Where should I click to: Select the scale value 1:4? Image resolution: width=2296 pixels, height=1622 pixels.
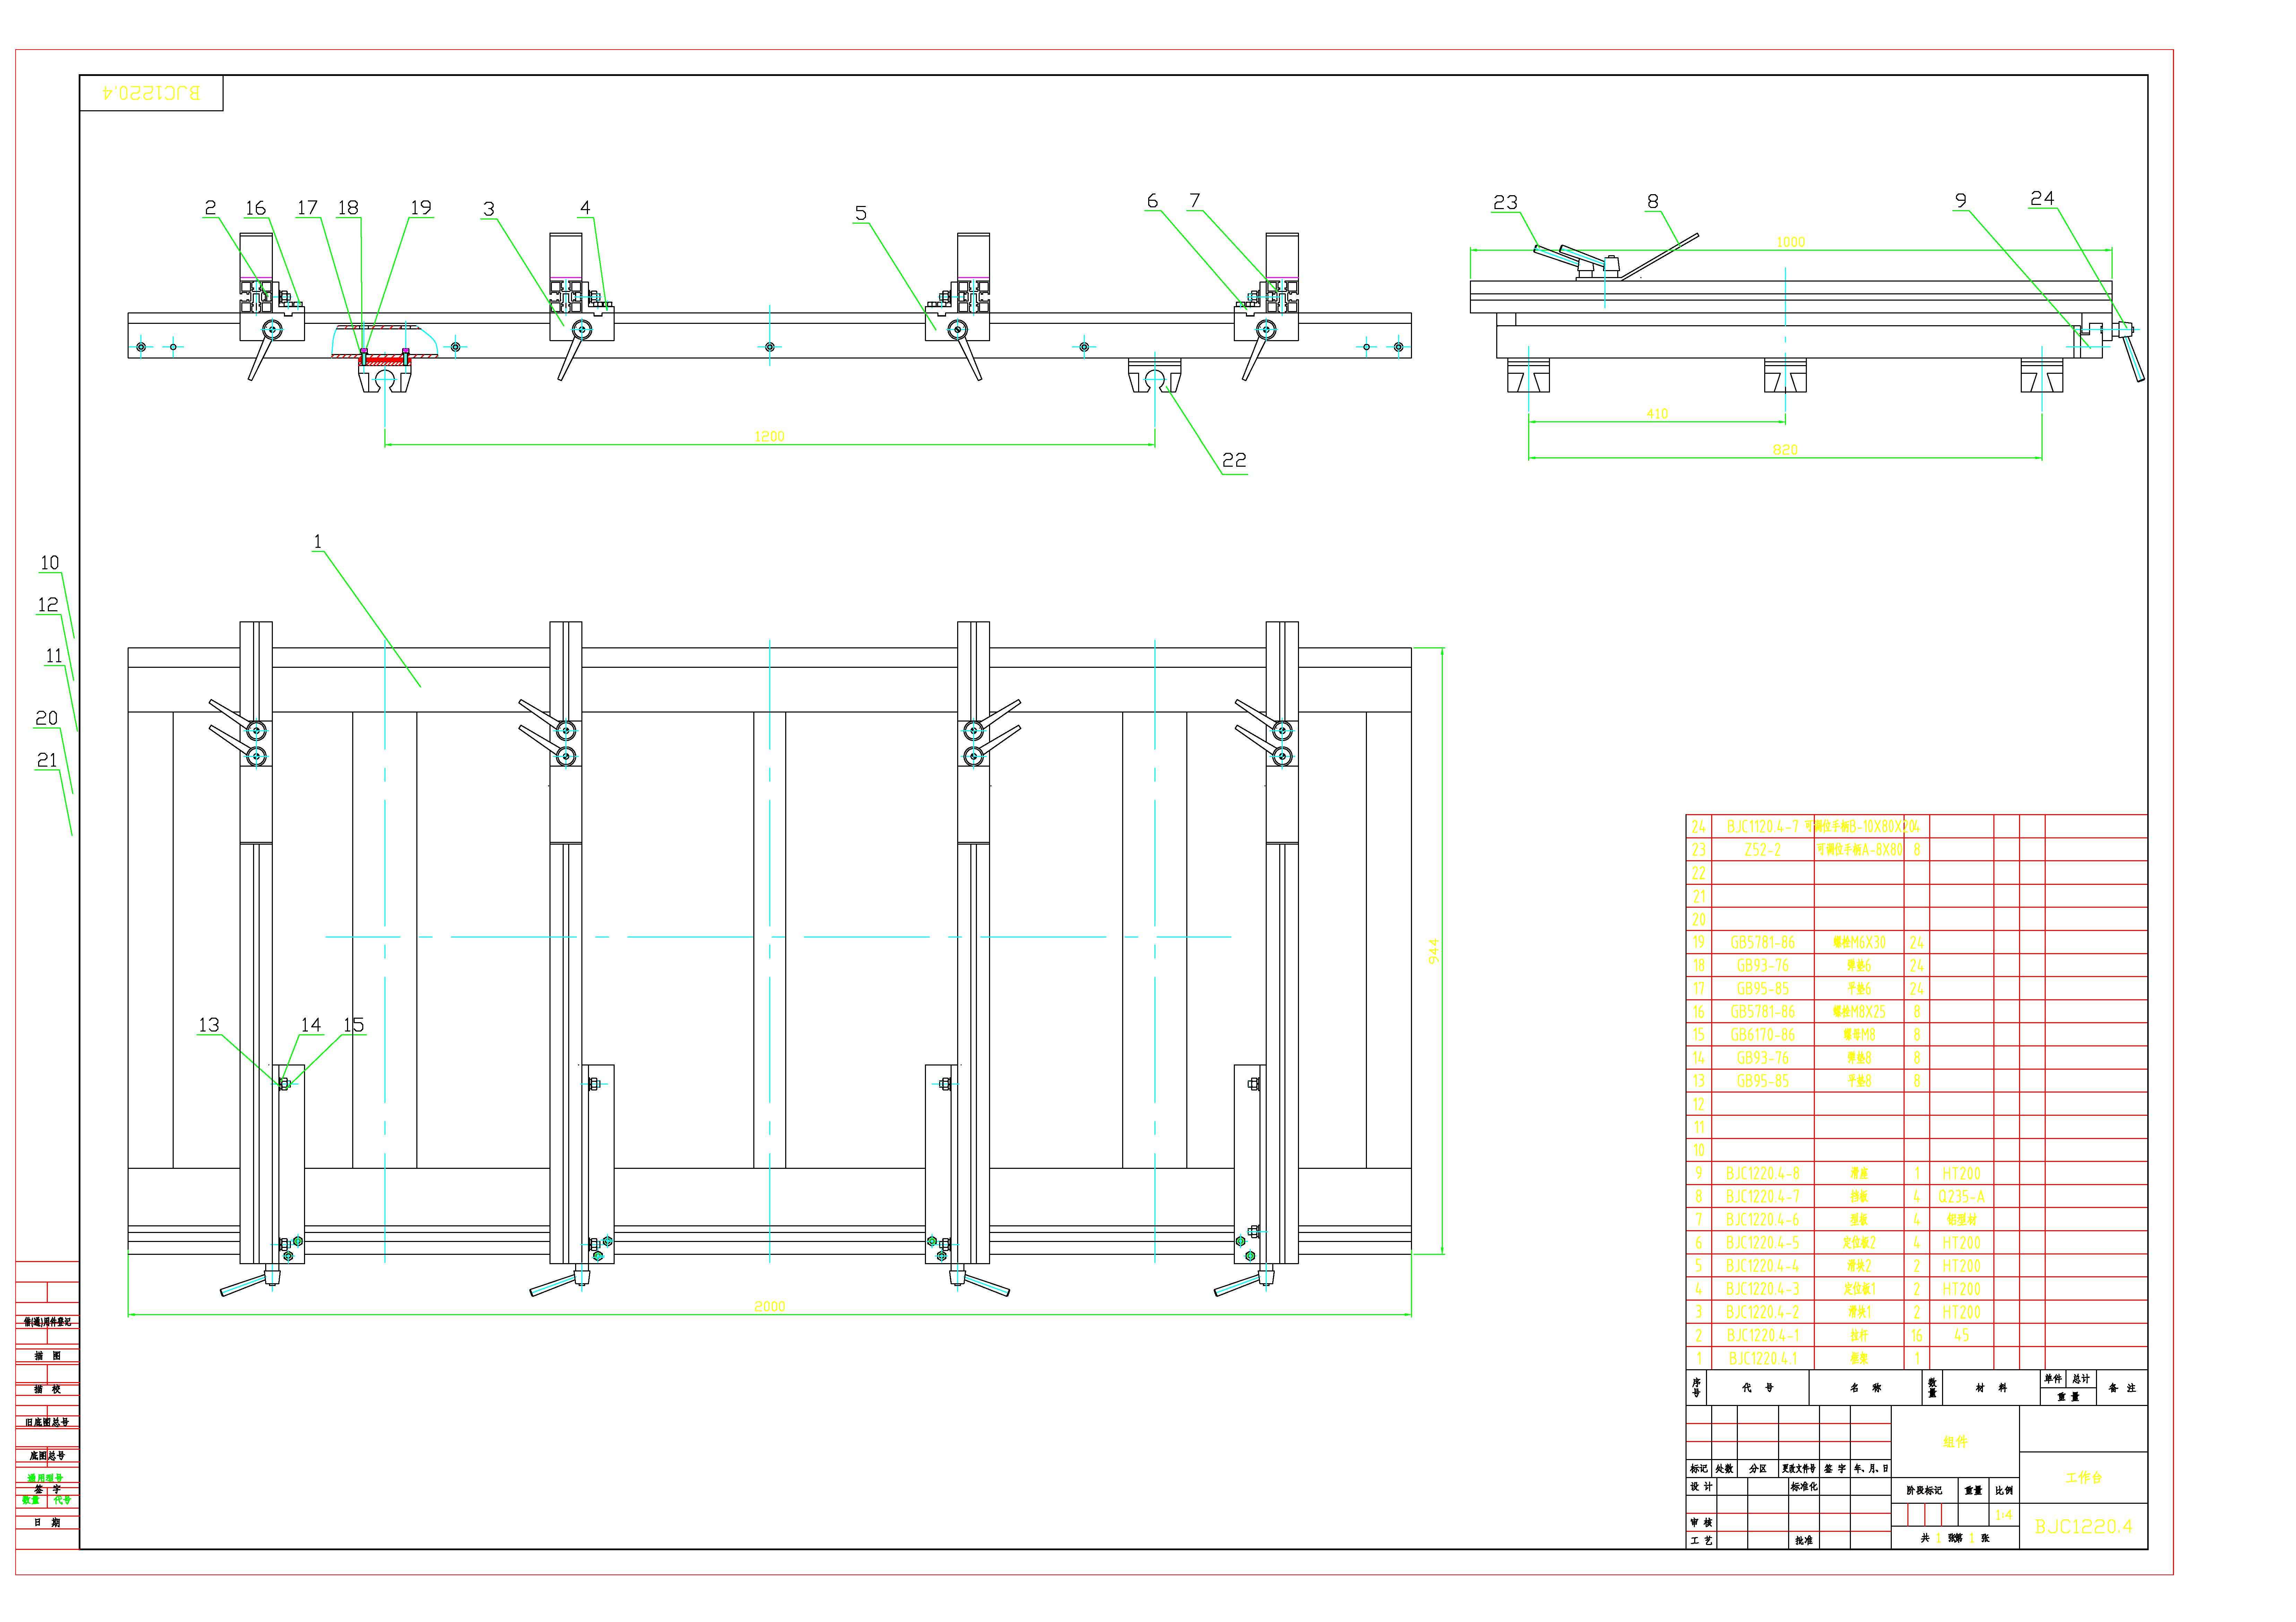tap(2004, 1514)
